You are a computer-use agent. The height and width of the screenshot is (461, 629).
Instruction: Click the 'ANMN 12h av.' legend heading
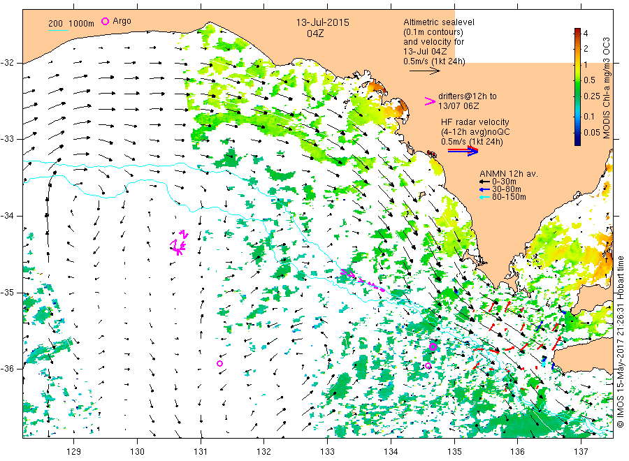tap(509, 174)
